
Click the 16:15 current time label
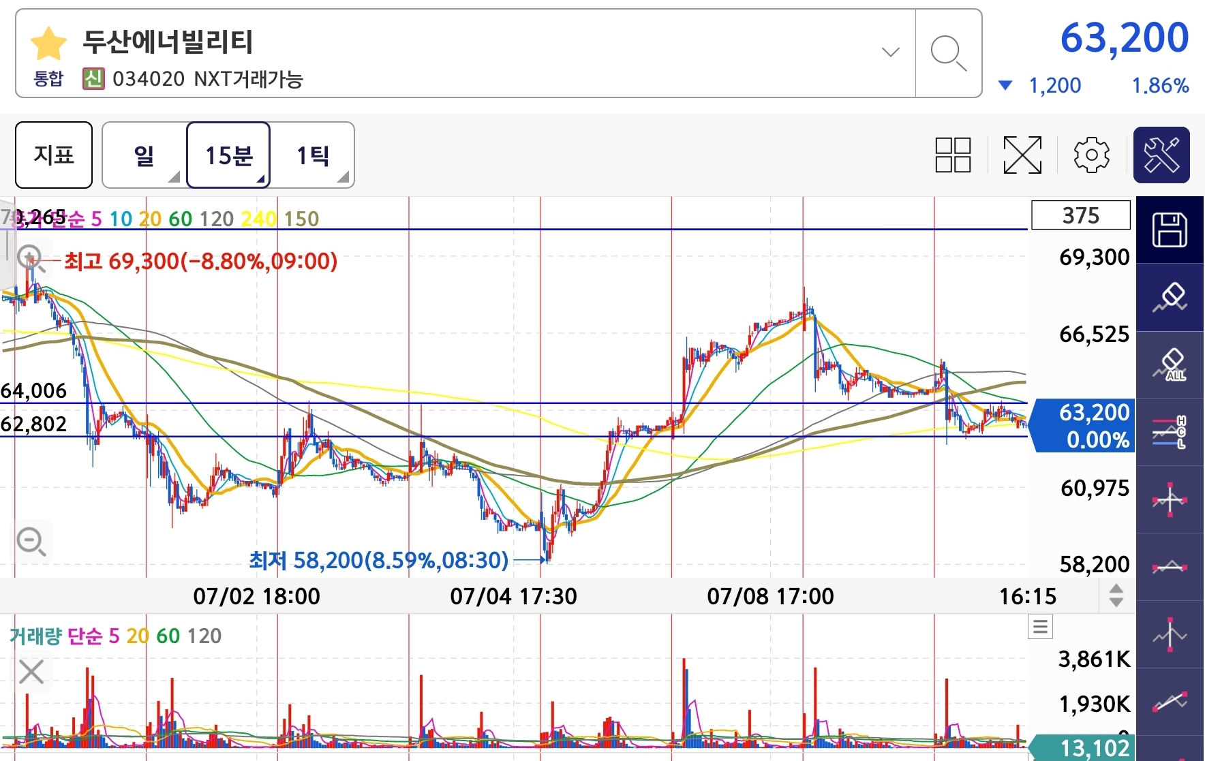(x=1027, y=596)
